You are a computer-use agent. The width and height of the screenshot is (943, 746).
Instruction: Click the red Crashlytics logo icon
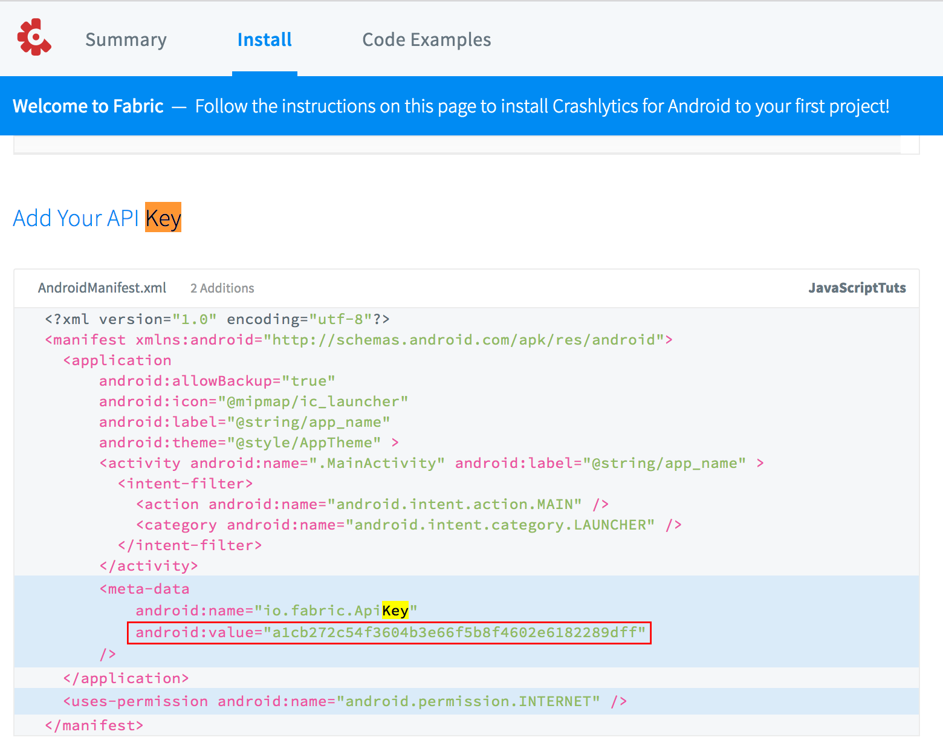pyautogui.click(x=34, y=37)
